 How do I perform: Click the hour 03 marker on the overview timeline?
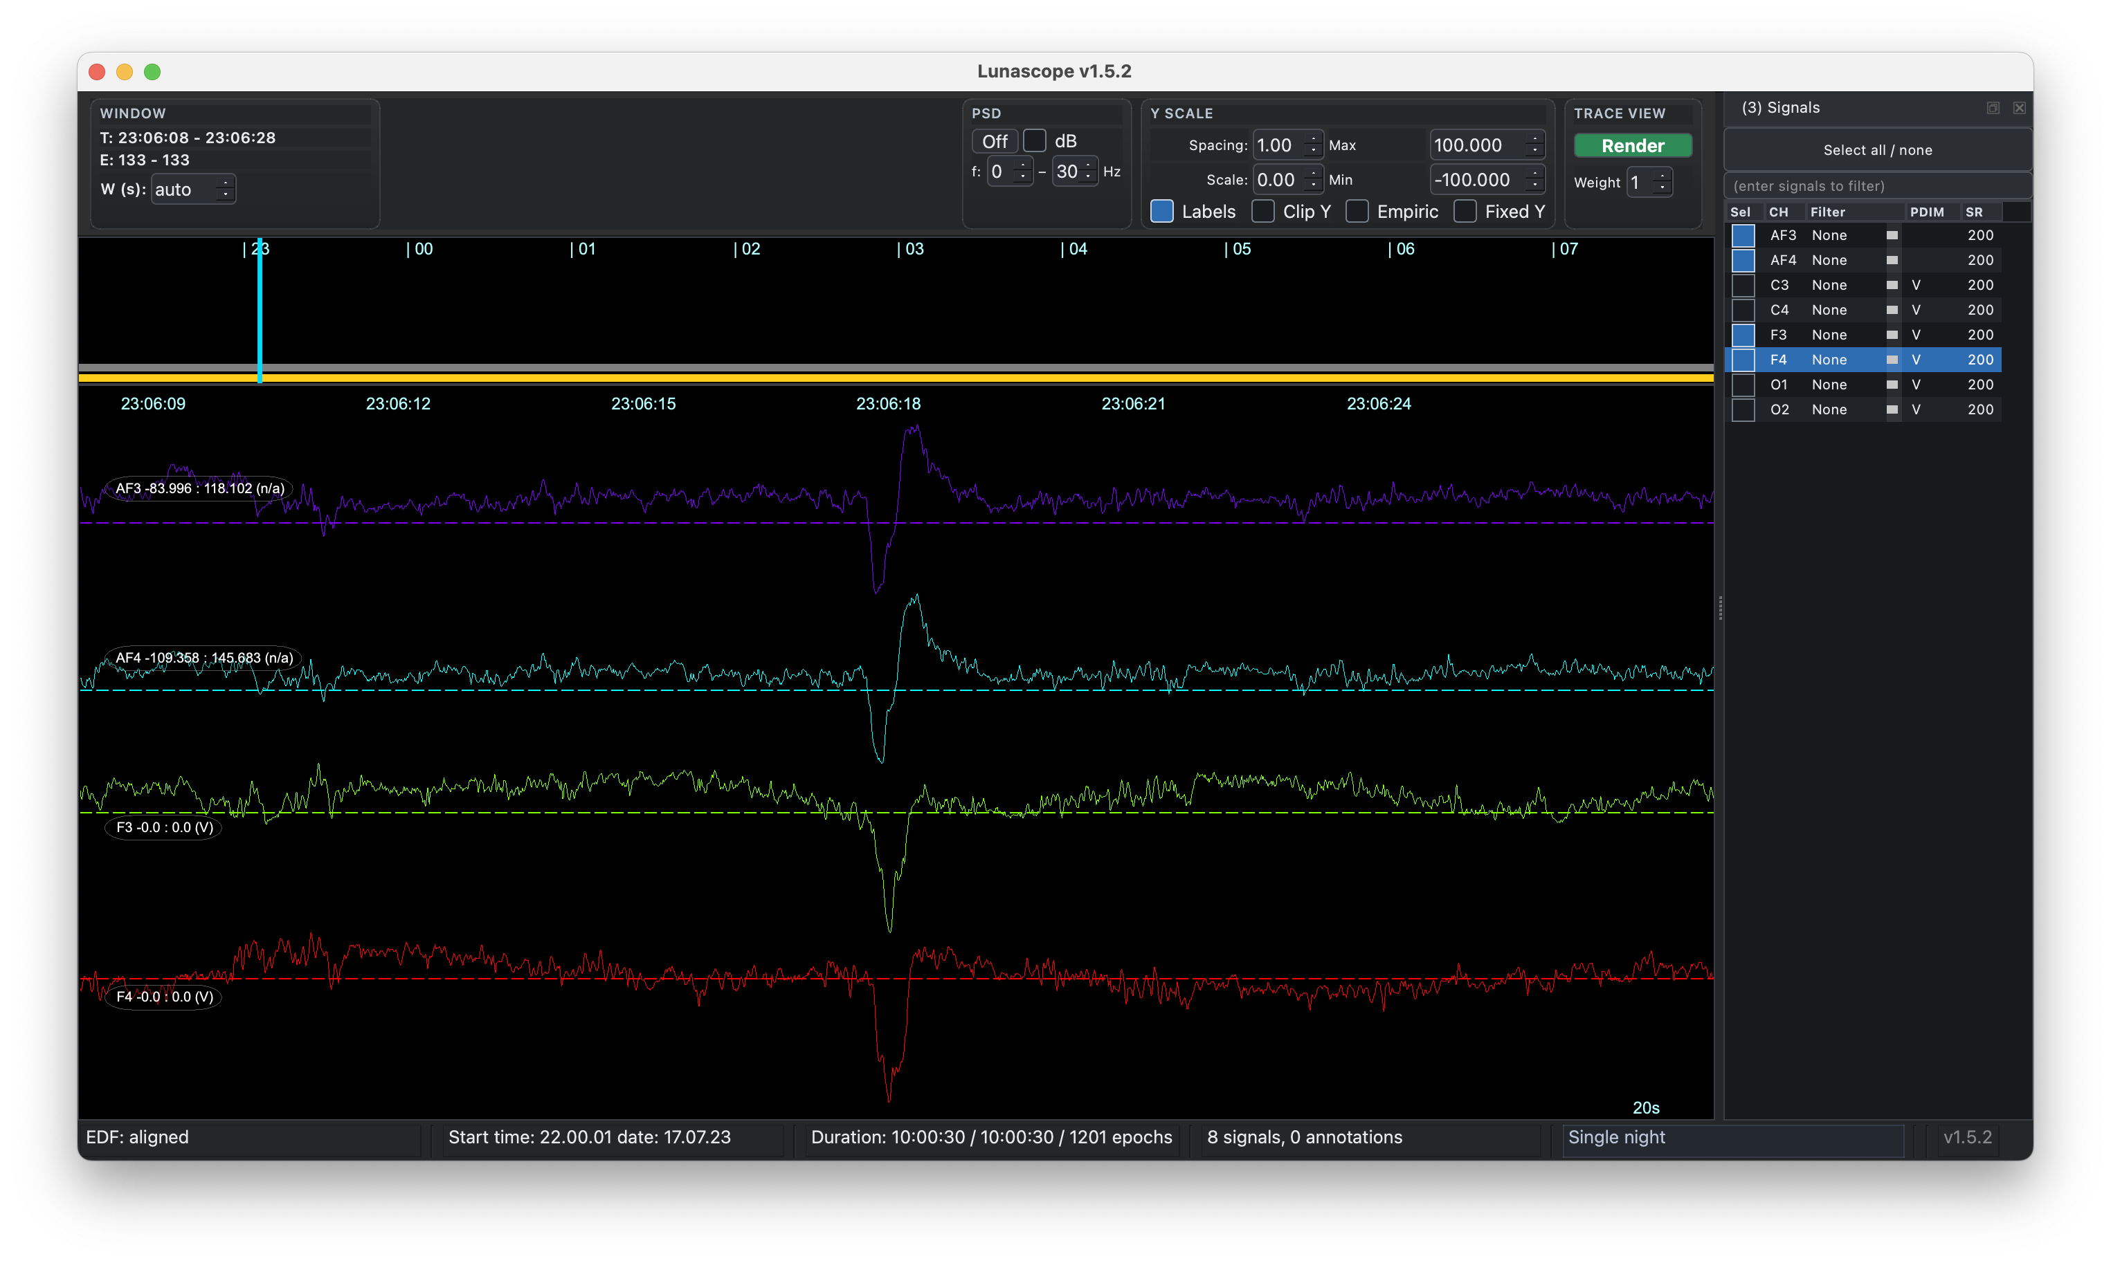(x=910, y=248)
